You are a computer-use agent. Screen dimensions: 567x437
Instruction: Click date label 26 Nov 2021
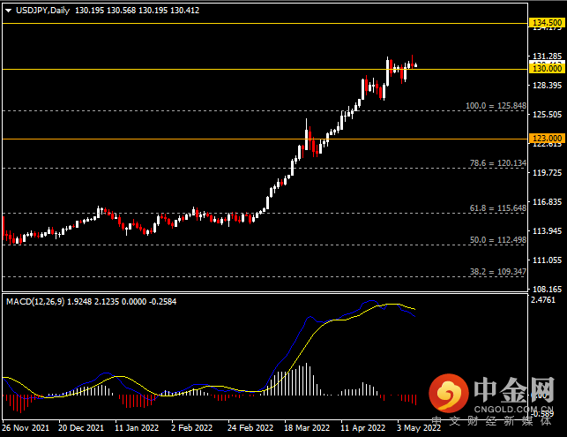click(26, 428)
